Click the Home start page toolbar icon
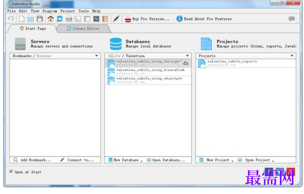 click(x=50, y=19)
